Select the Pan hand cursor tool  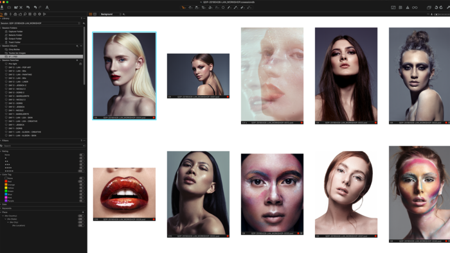coord(190,8)
